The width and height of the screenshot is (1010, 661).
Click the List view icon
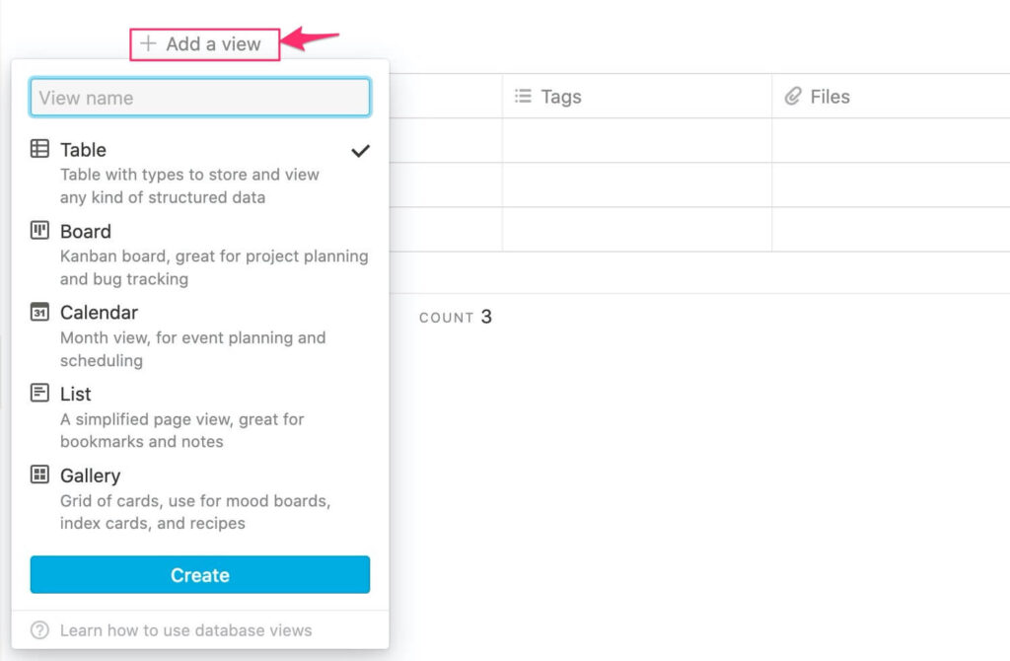(39, 393)
